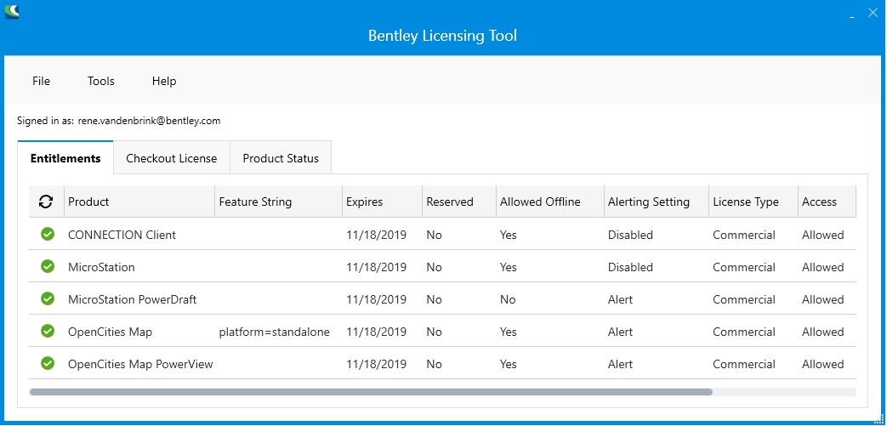The image size is (887, 426).
Task: Sort by the Reserved column header
Action: click(458, 202)
